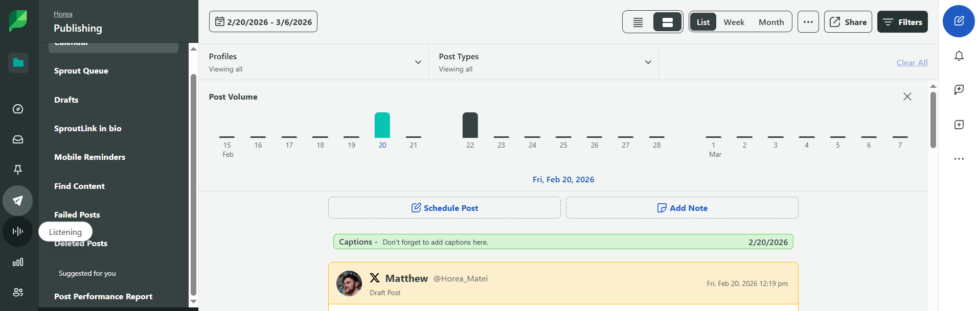Click the speech bubble lightning icon
Screen dimensions: 978x311
pos(959,89)
